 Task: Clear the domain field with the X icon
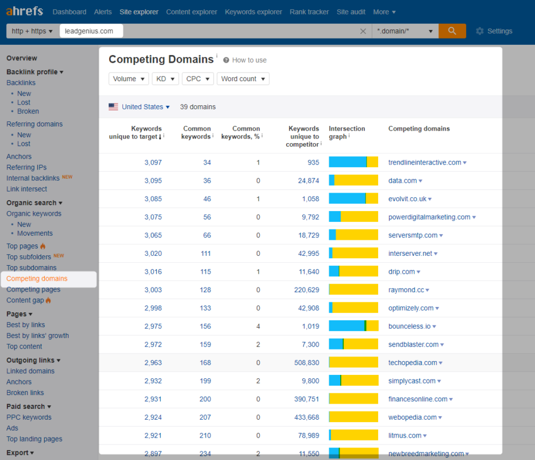click(363, 32)
